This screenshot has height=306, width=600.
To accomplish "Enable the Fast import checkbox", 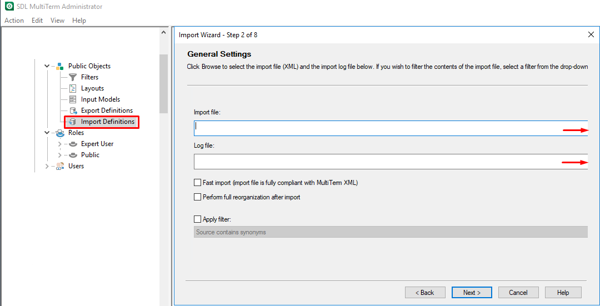I will (197, 183).
